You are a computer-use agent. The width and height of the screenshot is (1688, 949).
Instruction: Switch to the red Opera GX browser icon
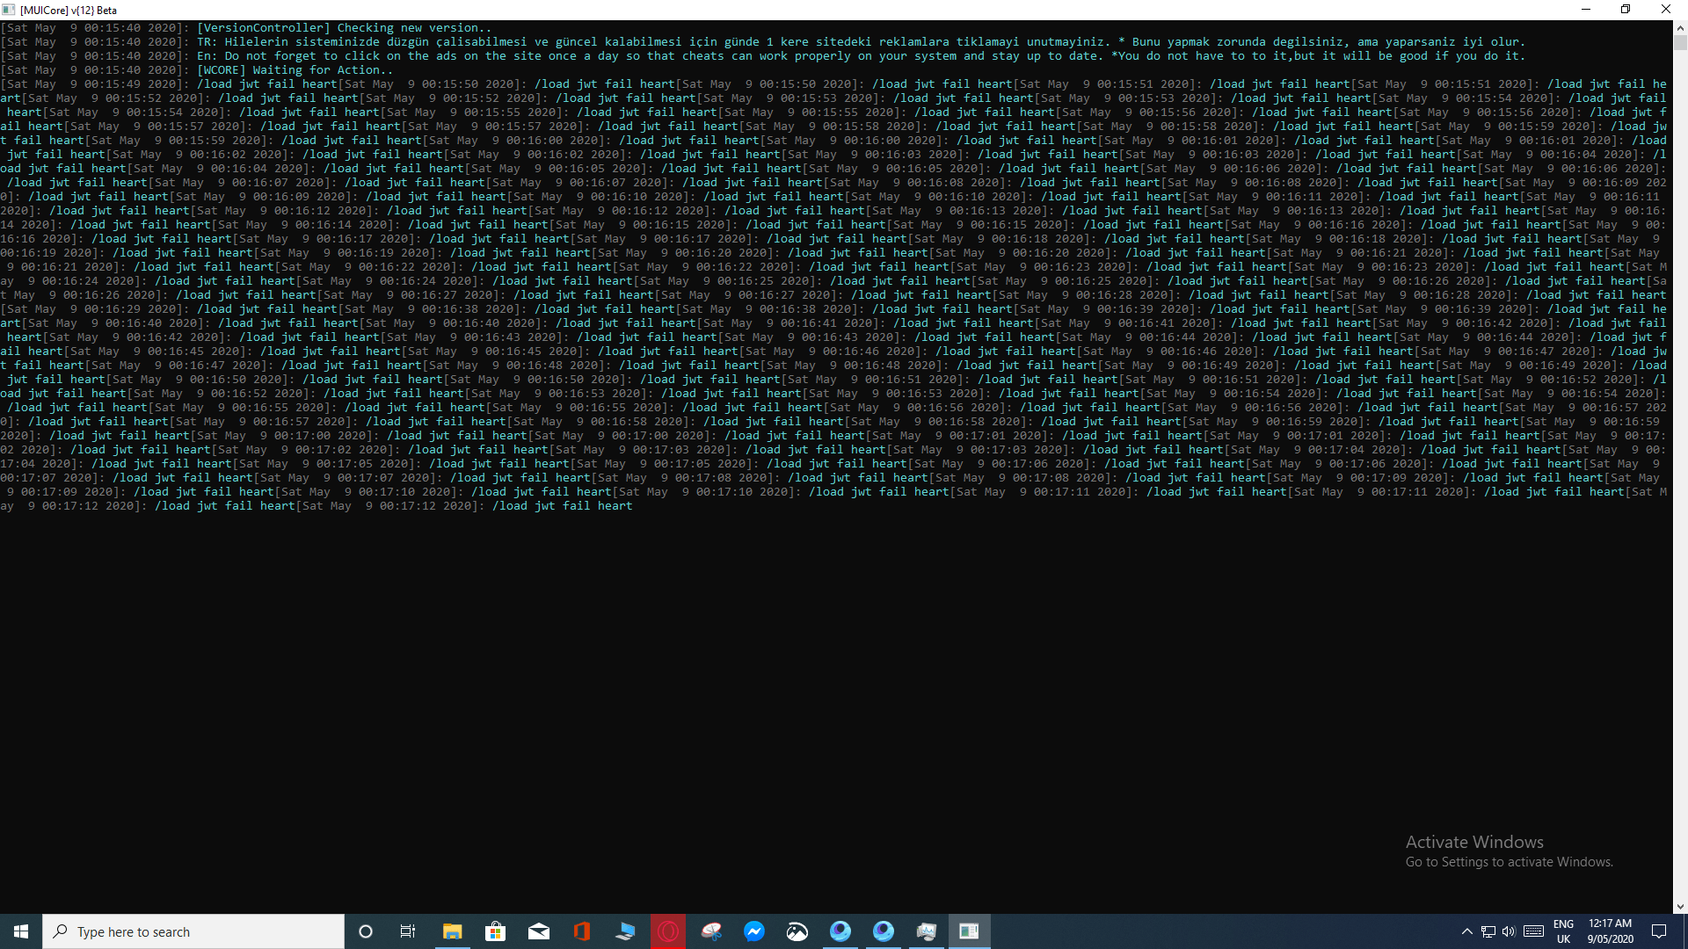click(x=668, y=931)
